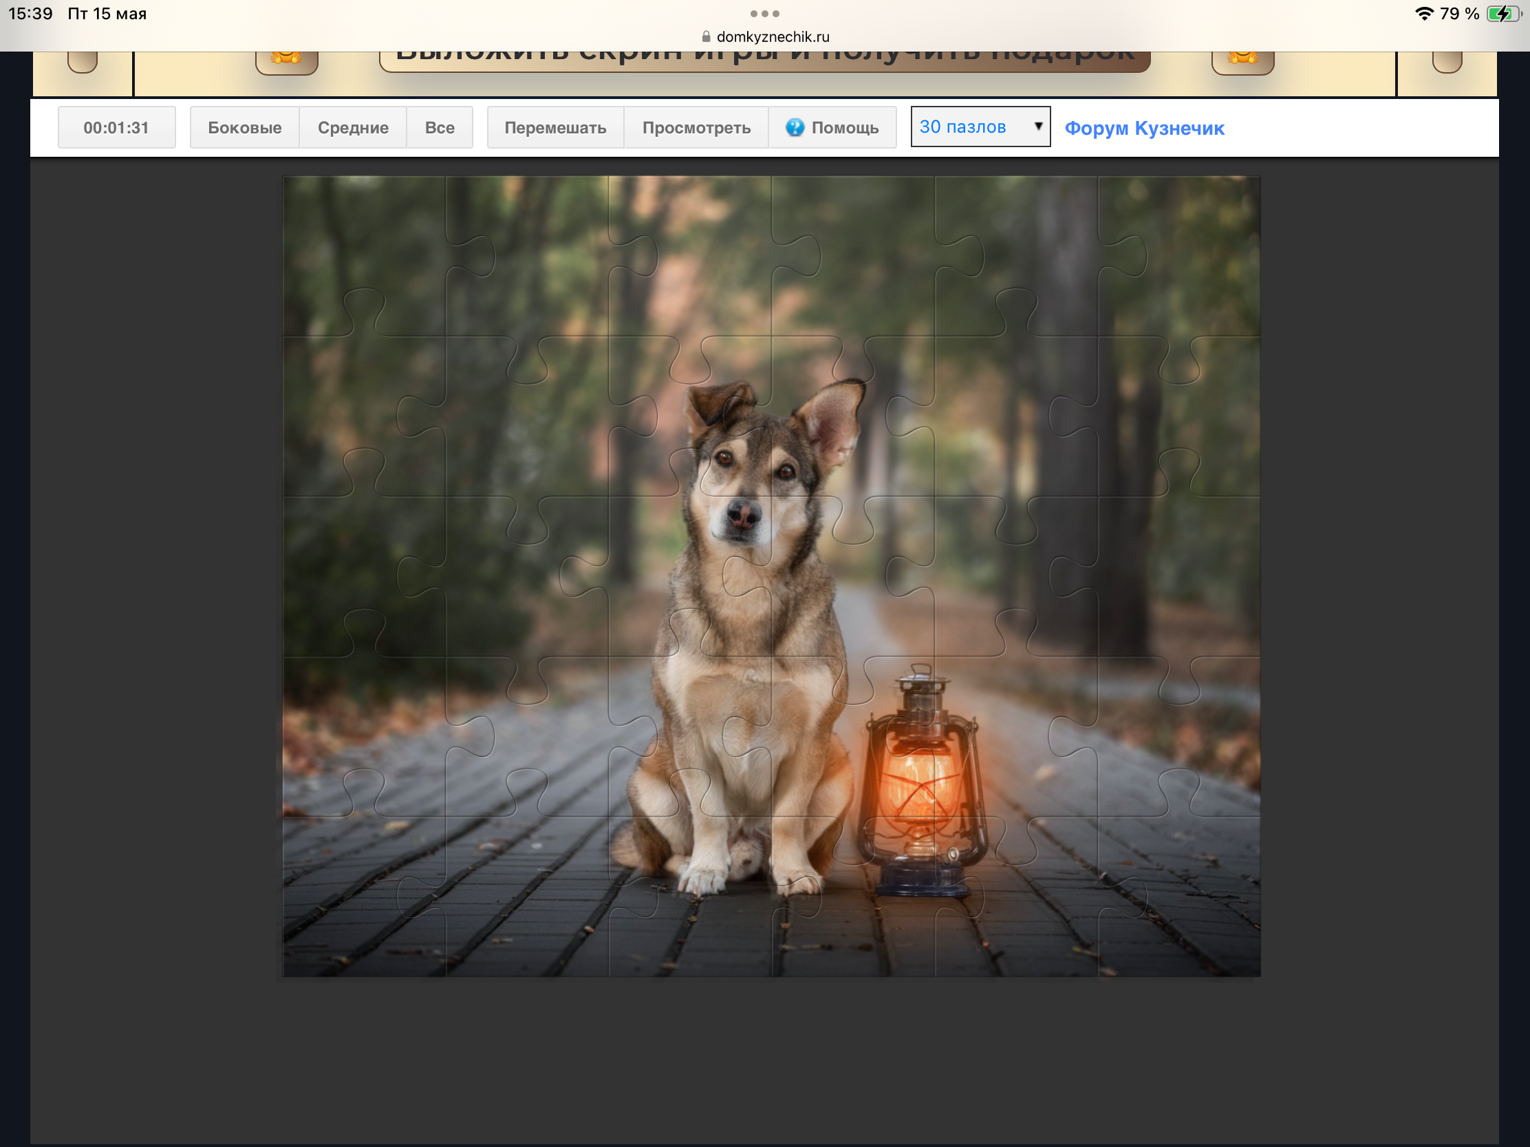Tap the Wi-Fi status icon
This screenshot has width=1530, height=1147.
coord(1423,14)
